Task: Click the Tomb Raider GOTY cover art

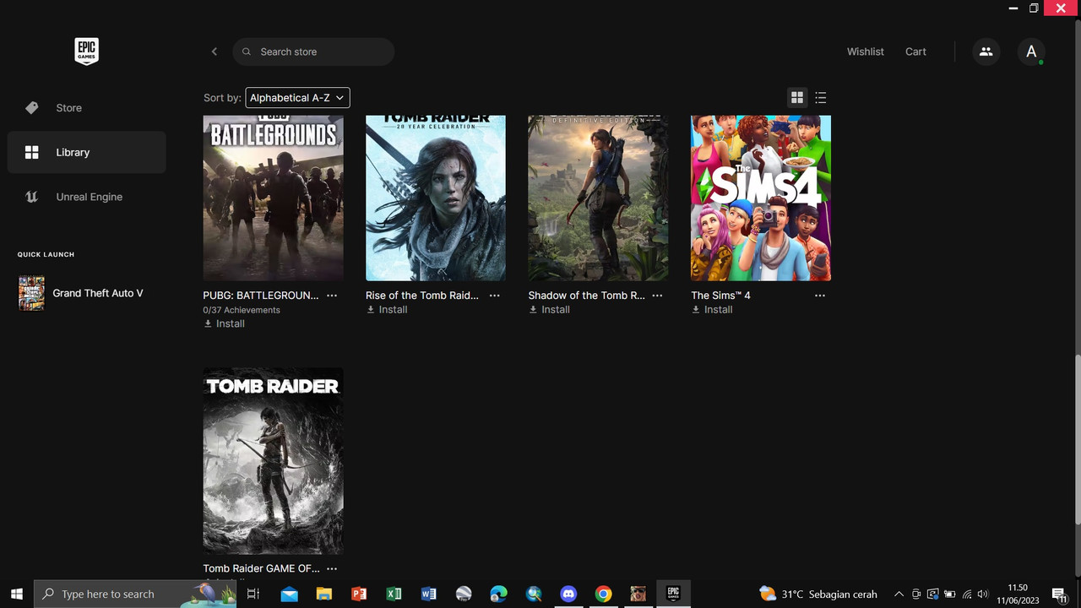Action: [273, 461]
